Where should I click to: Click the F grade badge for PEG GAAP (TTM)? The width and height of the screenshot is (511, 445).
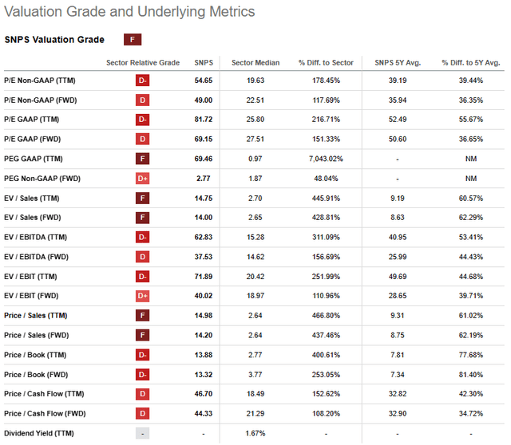tap(142, 159)
